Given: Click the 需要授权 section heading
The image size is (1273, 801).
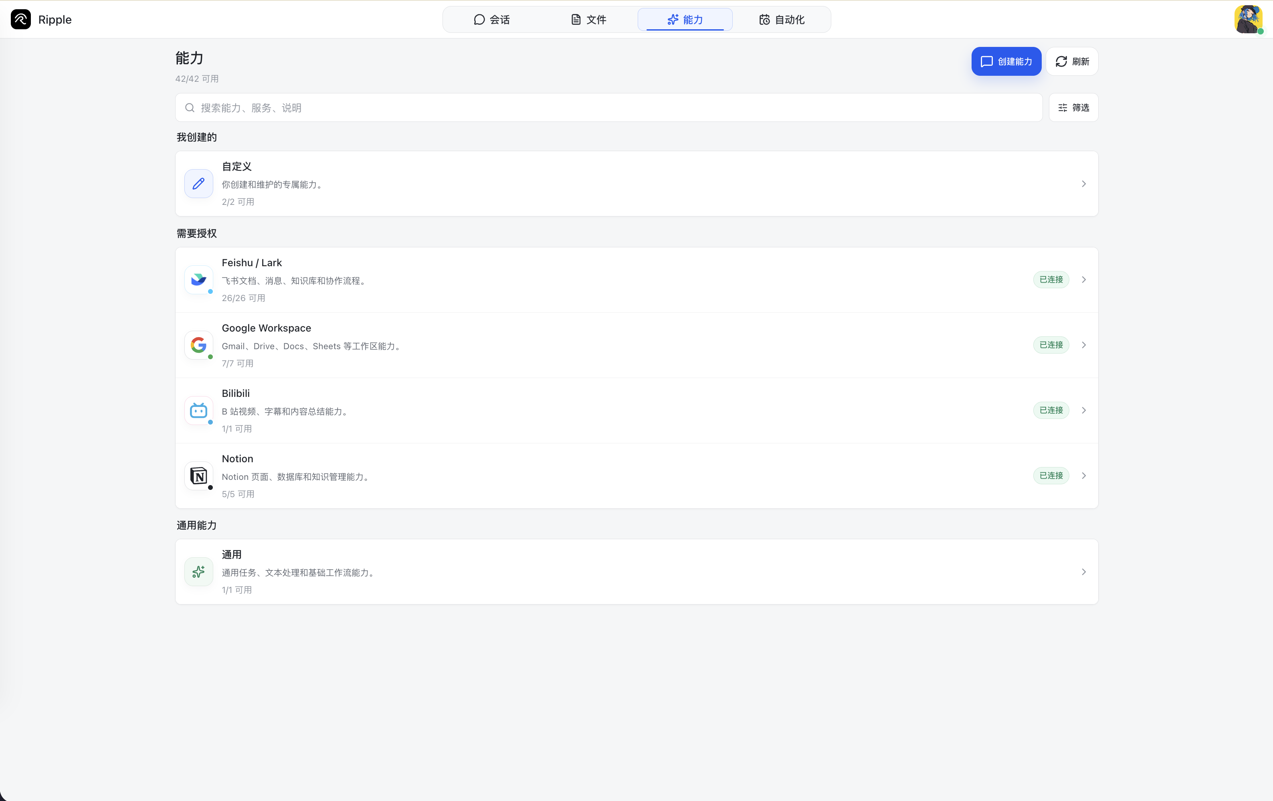Looking at the screenshot, I should [x=197, y=234].
